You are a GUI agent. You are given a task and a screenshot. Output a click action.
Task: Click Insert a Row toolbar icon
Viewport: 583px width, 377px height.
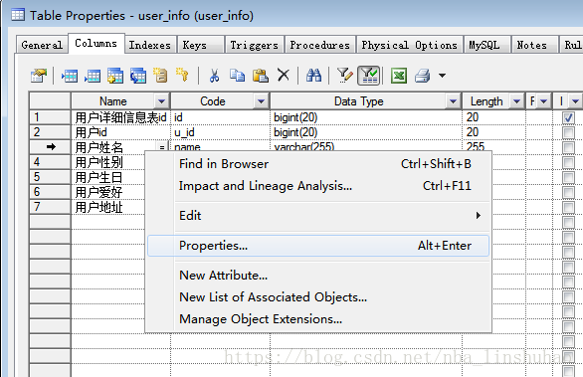[x=70, y=76]
